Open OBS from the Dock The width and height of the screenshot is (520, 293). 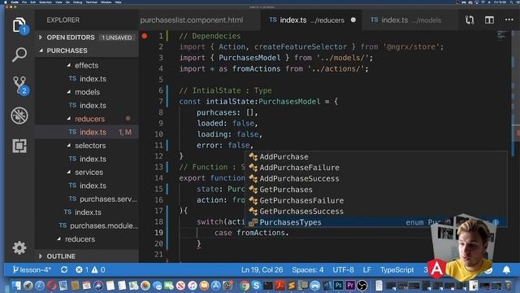pos(362,286)
